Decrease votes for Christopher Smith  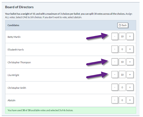pos(115,87)
